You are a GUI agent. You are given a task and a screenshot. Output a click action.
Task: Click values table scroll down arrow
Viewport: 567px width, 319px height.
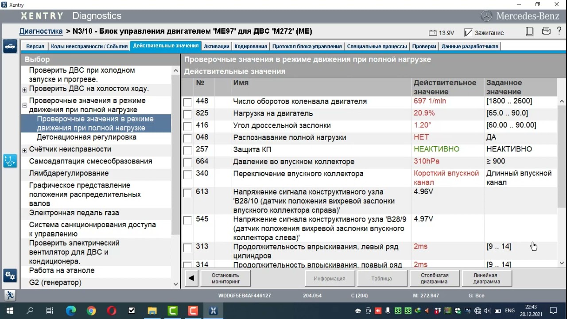[562, 263]
